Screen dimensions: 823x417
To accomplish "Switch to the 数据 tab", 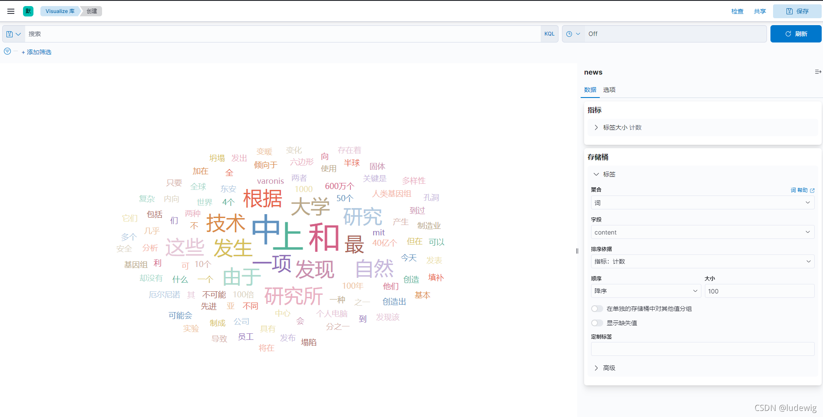I will tap(590, 90).
